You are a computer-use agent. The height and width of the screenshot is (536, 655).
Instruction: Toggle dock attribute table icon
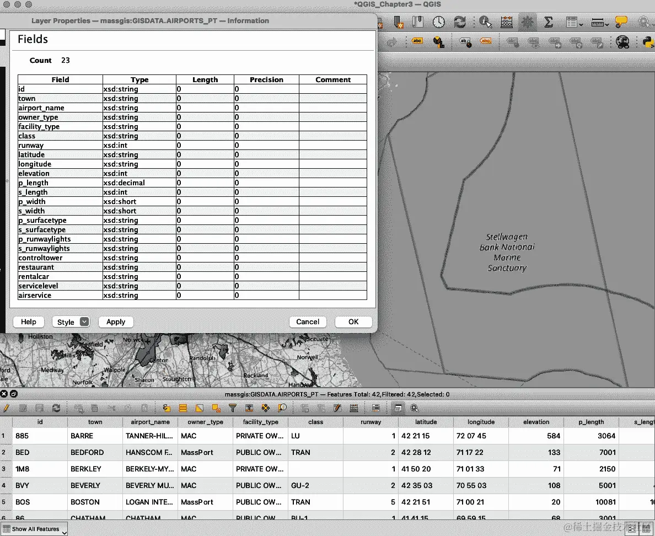(x=398, y=408)
